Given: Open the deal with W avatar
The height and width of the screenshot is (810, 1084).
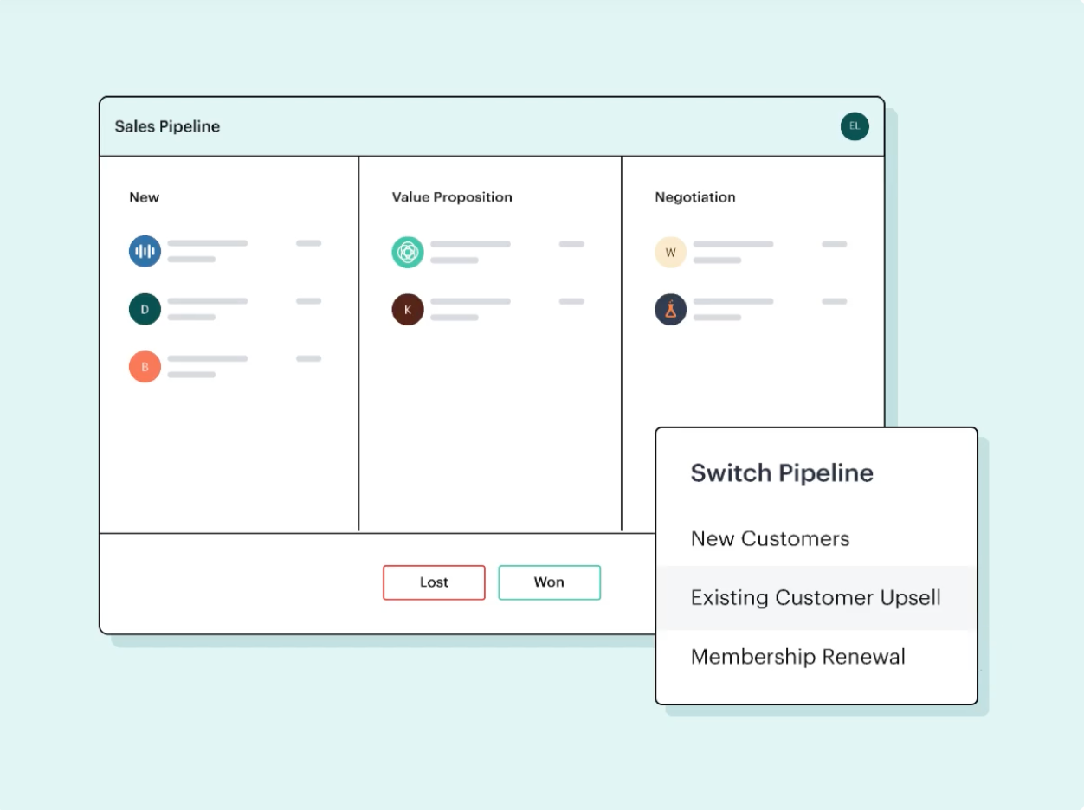Looking at the screenshot, I should coord(670,253).
